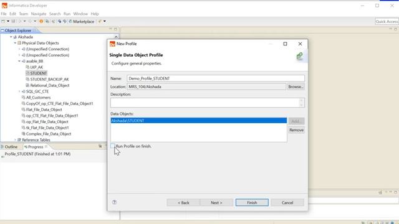
Task: Click the help icon in New Profile dialog
Action: [114, 202]
